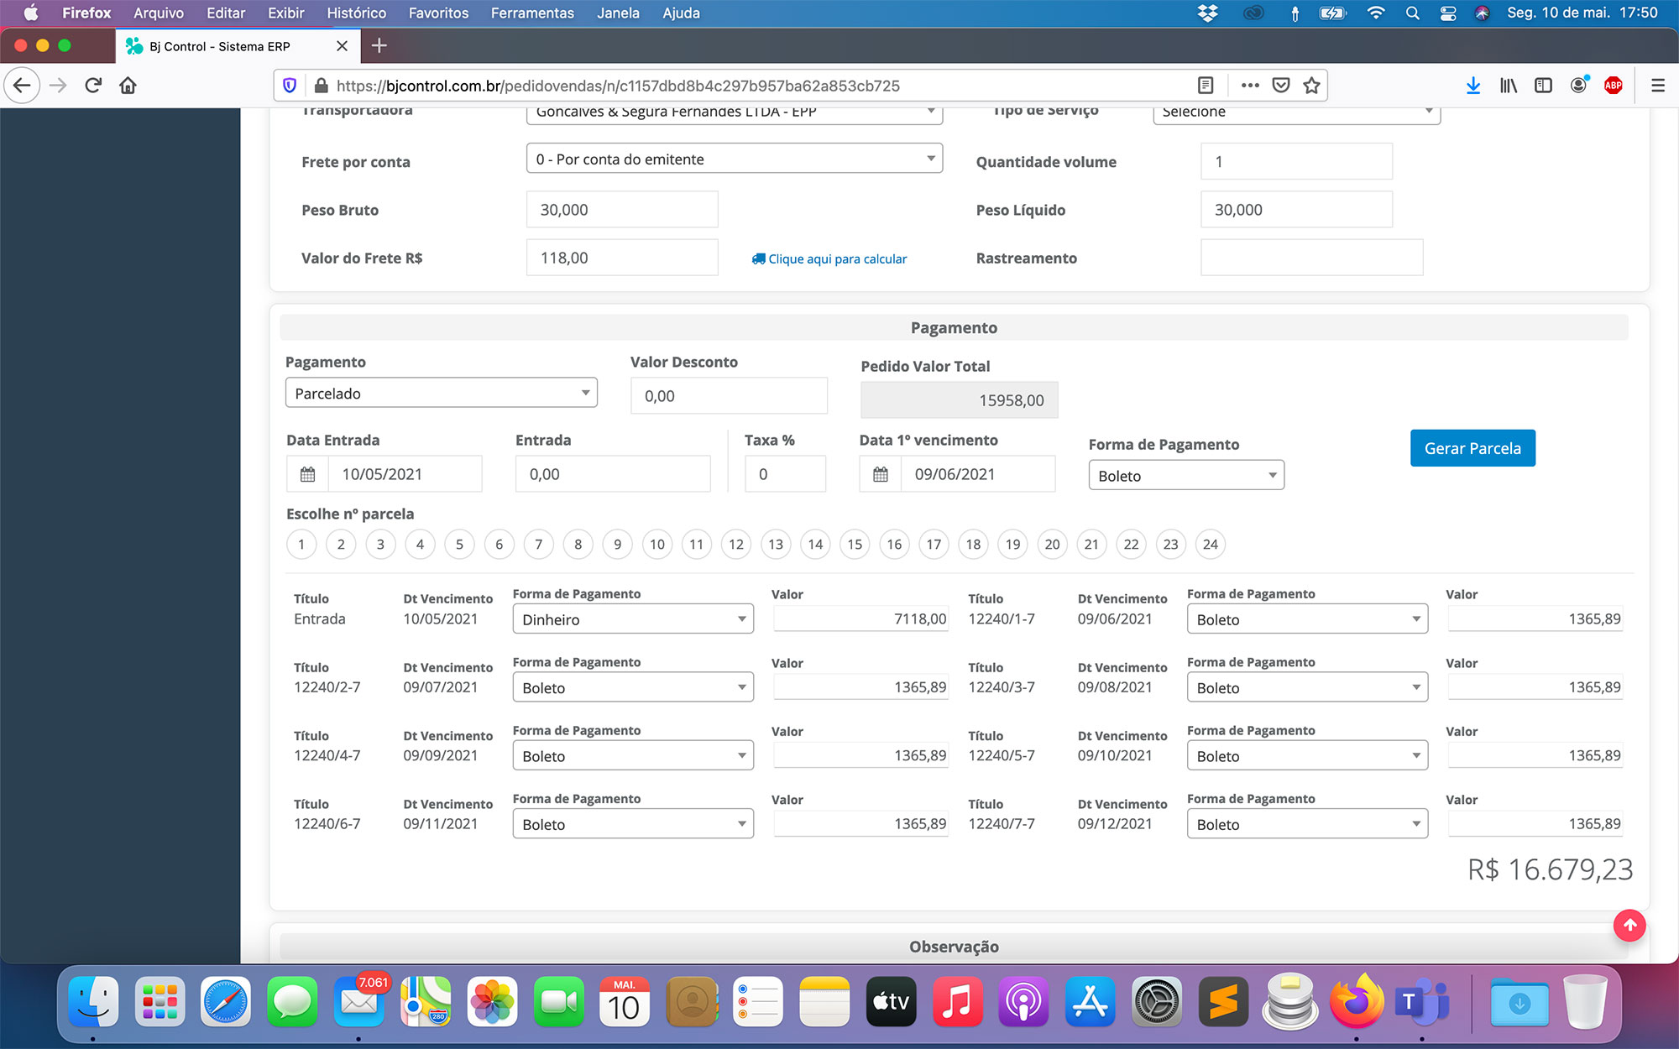Viewport: 1679px width, 1049px height.
Task: Open the Data 1º vencimento calendar icon
Action: [880, 474]
